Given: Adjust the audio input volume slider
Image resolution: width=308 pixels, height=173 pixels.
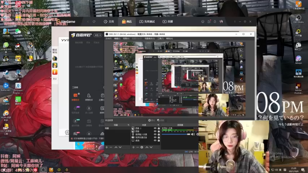Looking at the screenshot, I should click(176, 134).
